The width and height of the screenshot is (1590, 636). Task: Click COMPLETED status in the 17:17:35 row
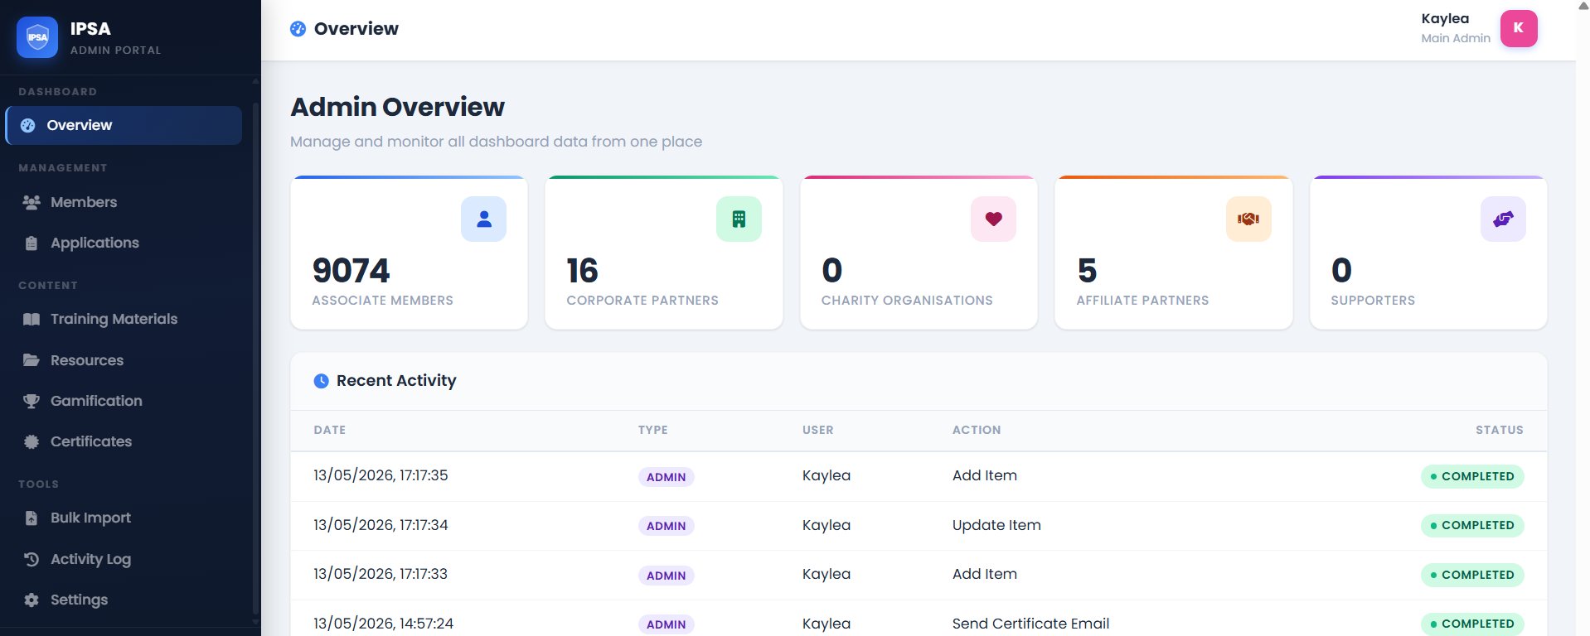click(x=1472, y=476)
